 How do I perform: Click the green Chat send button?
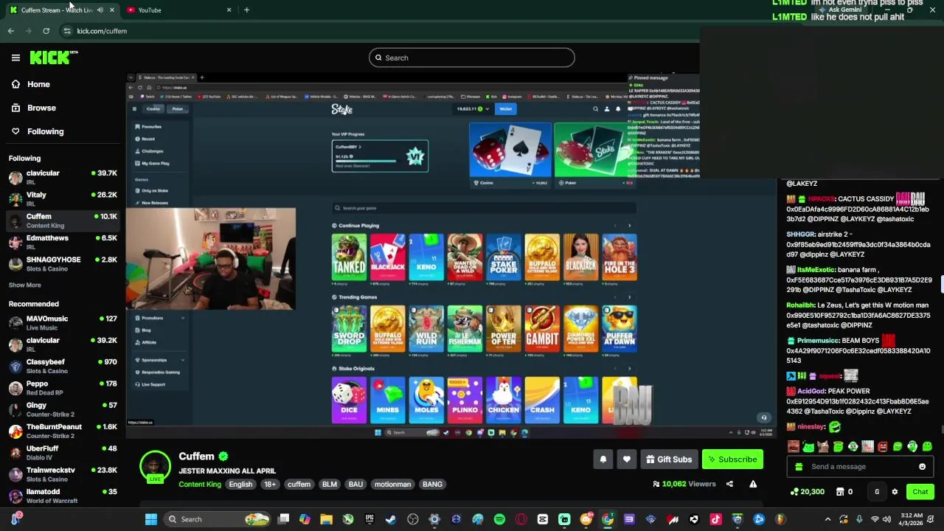point(920,492)
